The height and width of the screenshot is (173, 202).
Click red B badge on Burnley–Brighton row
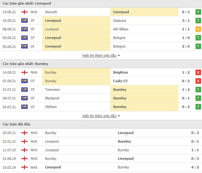[x=198, y=72]
